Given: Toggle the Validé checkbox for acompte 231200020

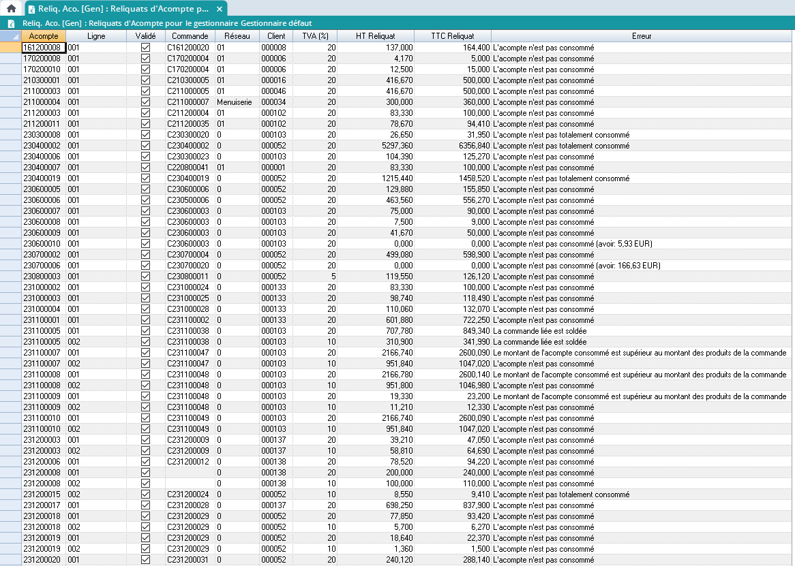Looking at the screenshot, I should coord(145,560).
